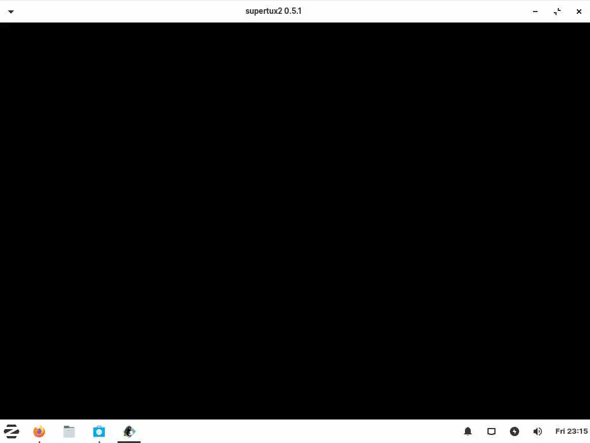Image resolution: width=590 pixels, height=443 pixels.
Task: Restore the supertux2 window size
Action: pyautogui.click(x=557, y=12)
